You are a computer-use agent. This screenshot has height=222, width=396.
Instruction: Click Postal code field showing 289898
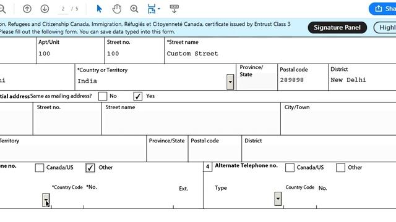point(303,80)
